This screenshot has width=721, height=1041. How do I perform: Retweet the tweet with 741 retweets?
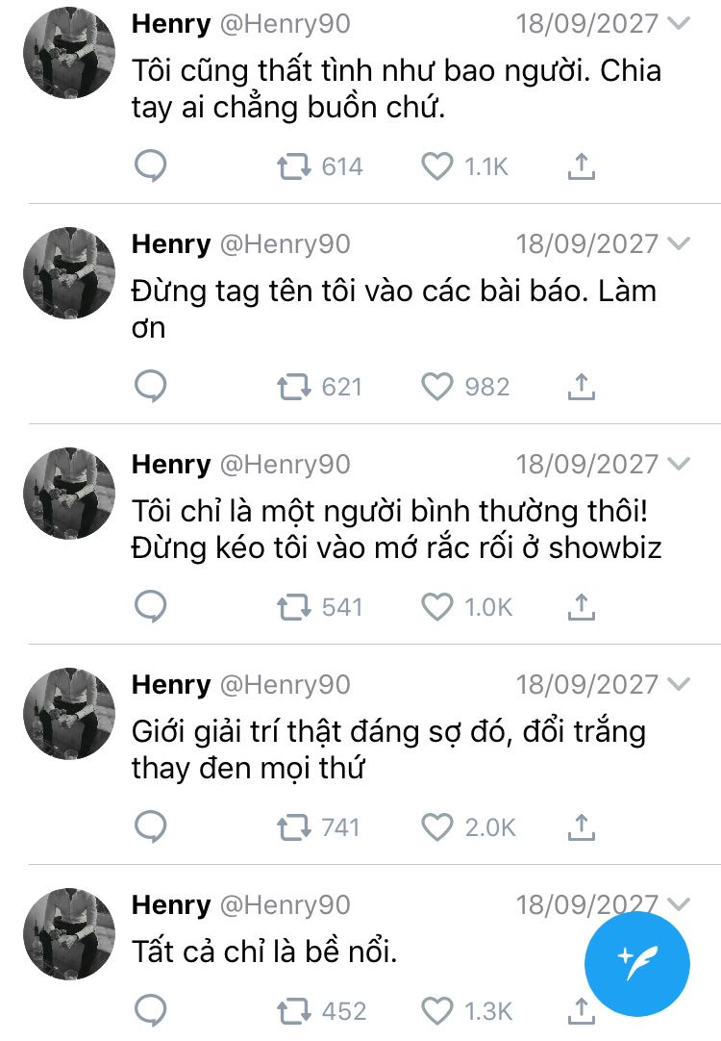click(294, 827)
